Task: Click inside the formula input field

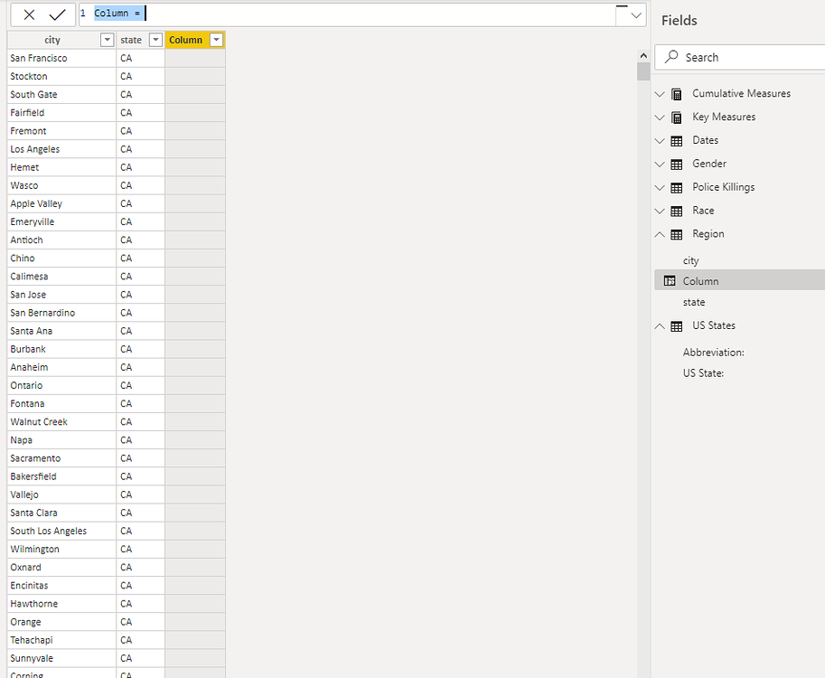Action: click(271, 14)
